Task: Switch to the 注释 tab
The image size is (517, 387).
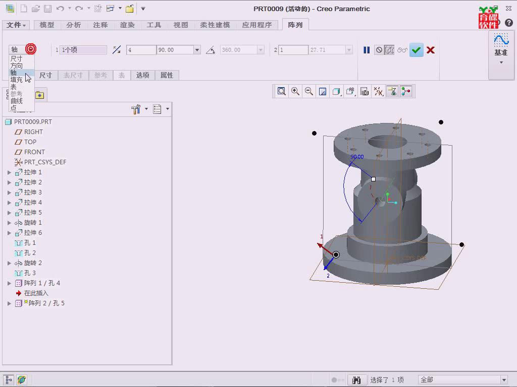Action: 100,25
